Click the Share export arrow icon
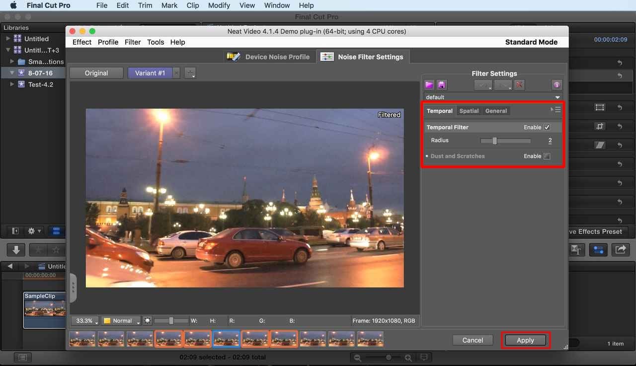Screen dimensions: 636x366 tap(620, 250)
